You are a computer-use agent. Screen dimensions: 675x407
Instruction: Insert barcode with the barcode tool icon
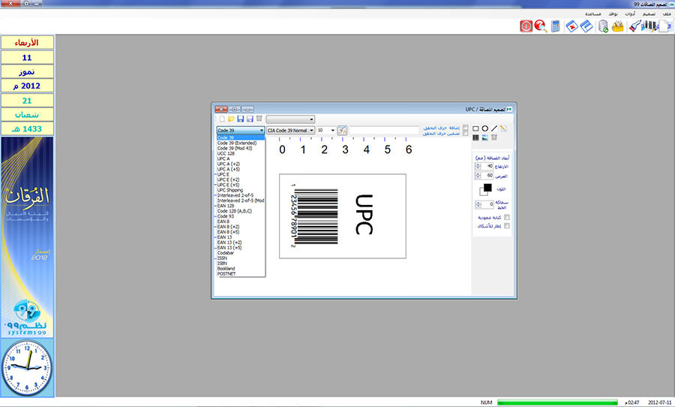point(475,137)
